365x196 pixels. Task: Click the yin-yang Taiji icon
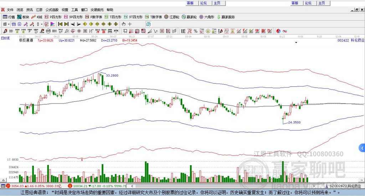pyautogui.click(x=278, y=31)
